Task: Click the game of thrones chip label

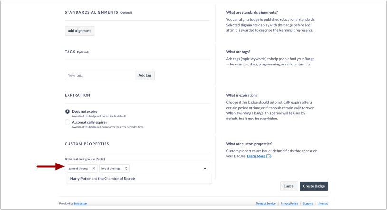Action: coord(78,168)
